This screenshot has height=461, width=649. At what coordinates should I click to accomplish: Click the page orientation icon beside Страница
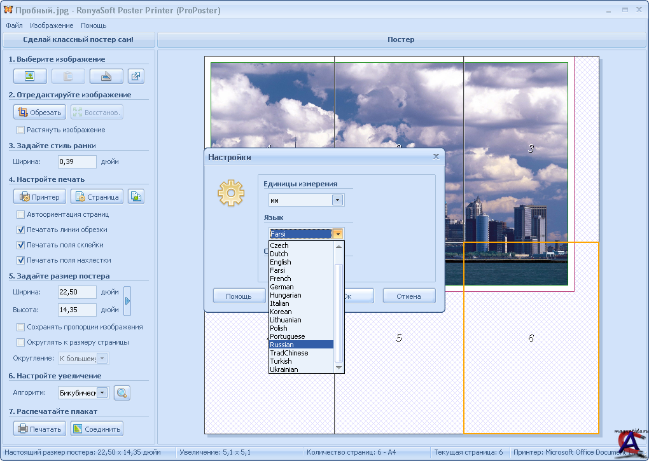coord(136,196)
